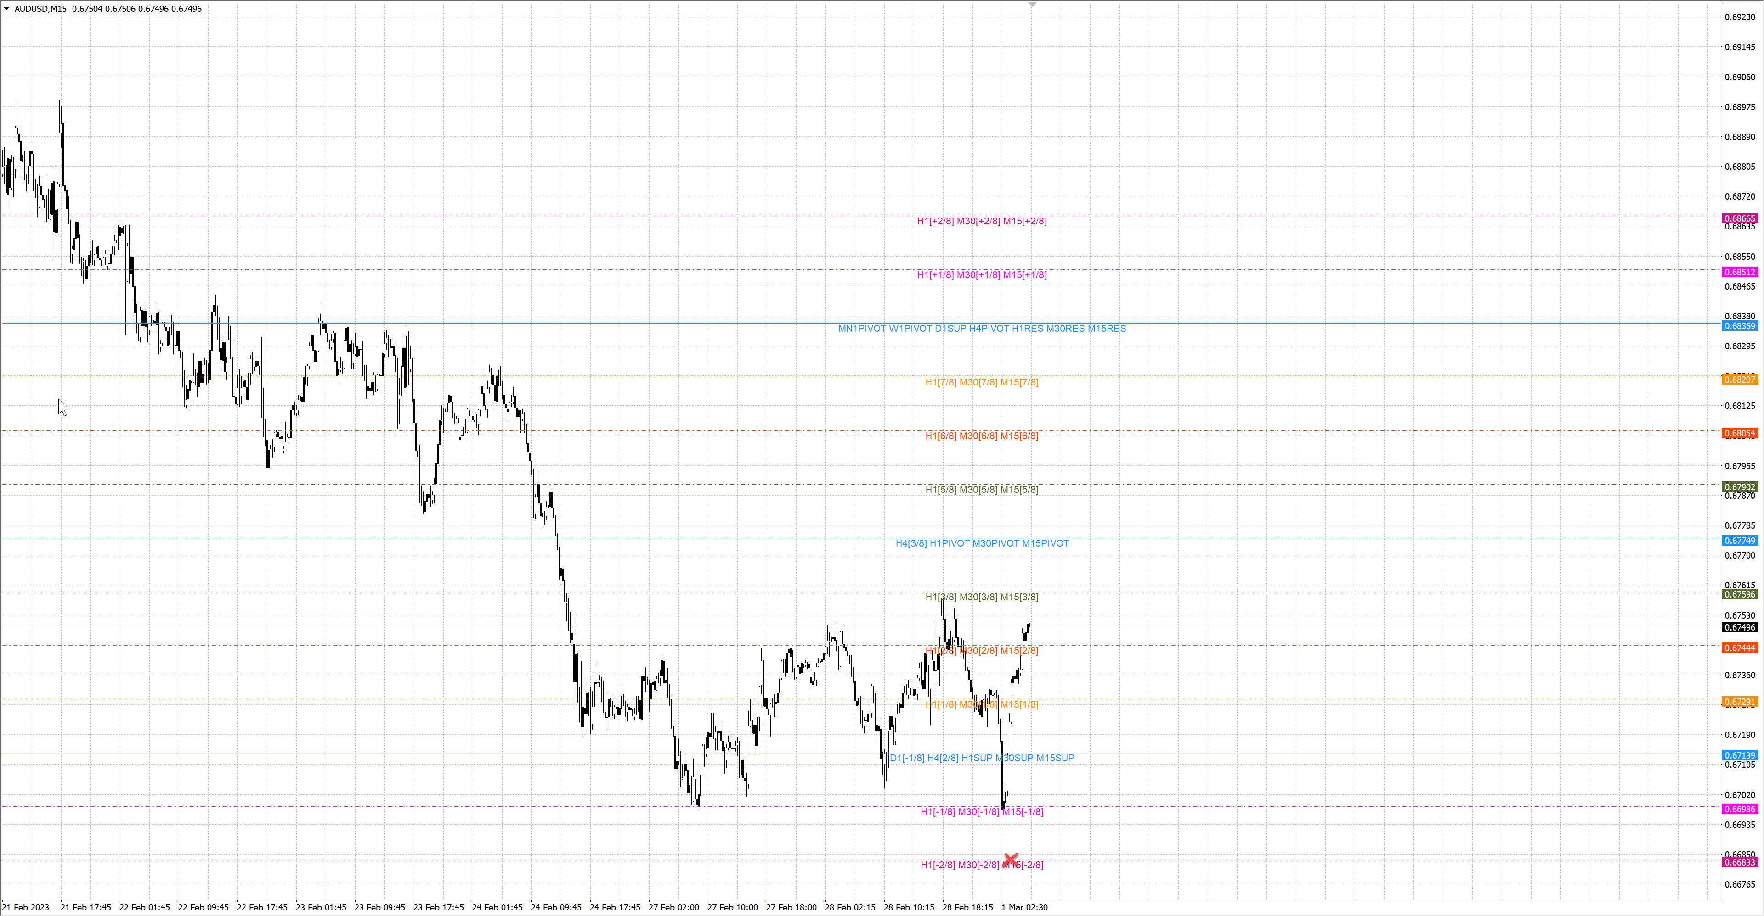Select the H1[+2/8] M30[+2/8] M15[+2/8] label
Screen dimensions: 1764x916
click(981, 221)
